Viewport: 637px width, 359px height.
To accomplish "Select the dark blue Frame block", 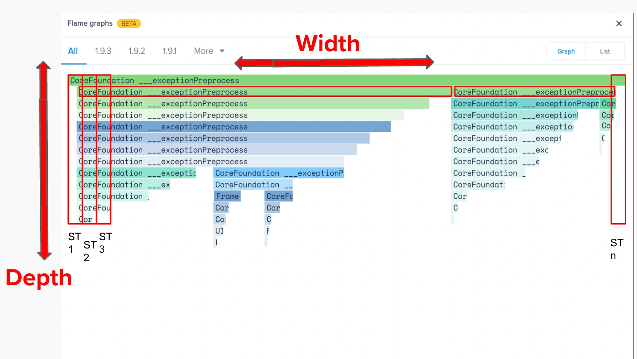I will pos(227,196).
